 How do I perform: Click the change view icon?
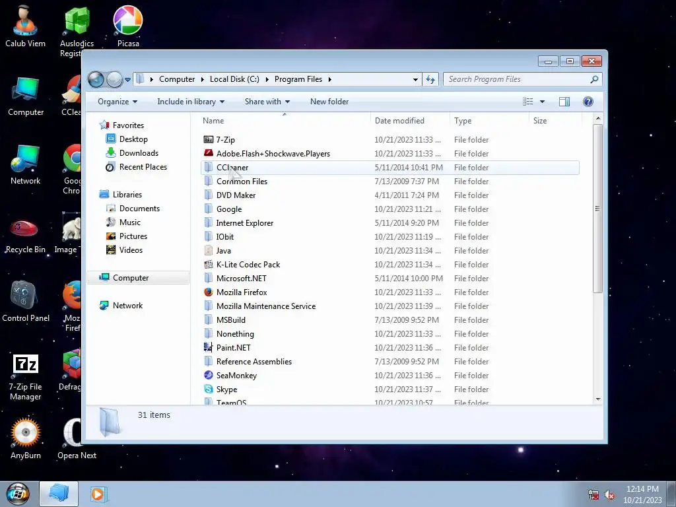tap(527, 102)
